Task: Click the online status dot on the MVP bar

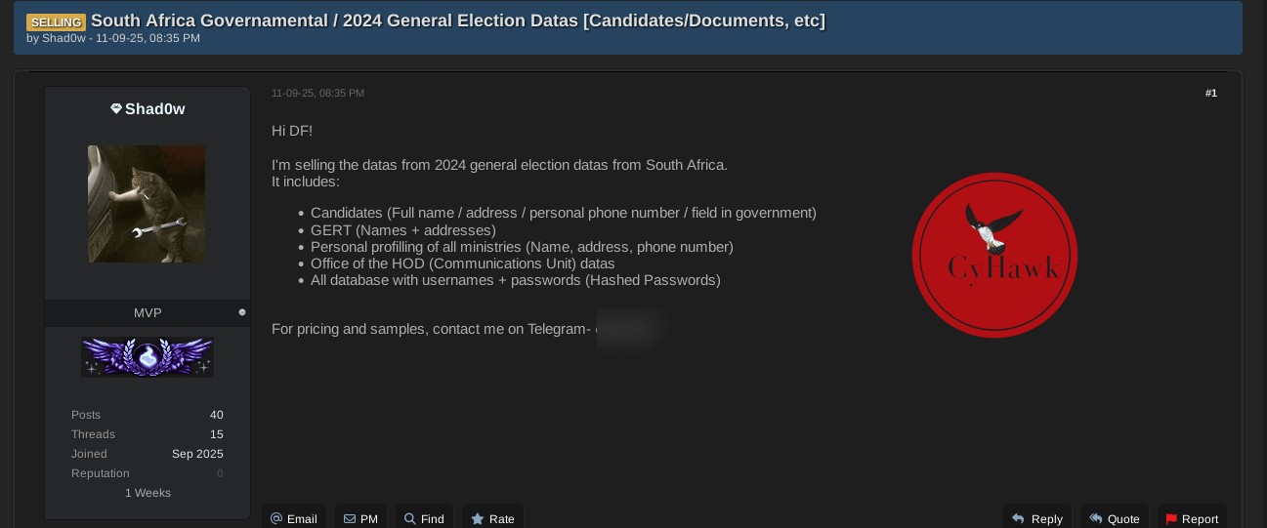Action: tap(242, 312)
